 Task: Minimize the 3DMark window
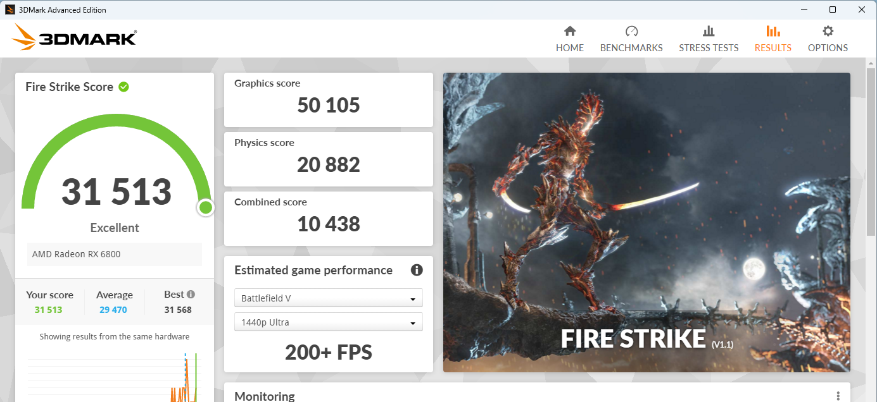click(804, 9)
